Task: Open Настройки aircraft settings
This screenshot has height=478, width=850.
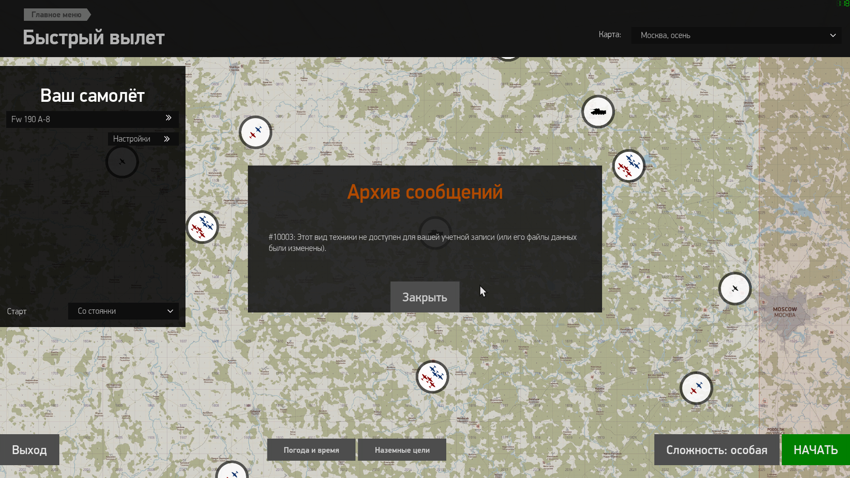Action: (143, 139)
